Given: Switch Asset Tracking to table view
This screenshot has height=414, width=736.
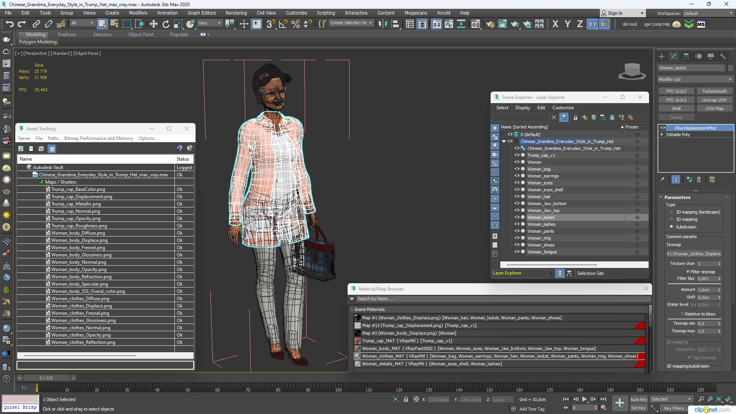Looking at the screenshot, I should [x=52, y=149].
